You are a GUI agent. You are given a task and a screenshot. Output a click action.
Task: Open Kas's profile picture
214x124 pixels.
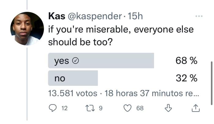[x=27, y=29]
